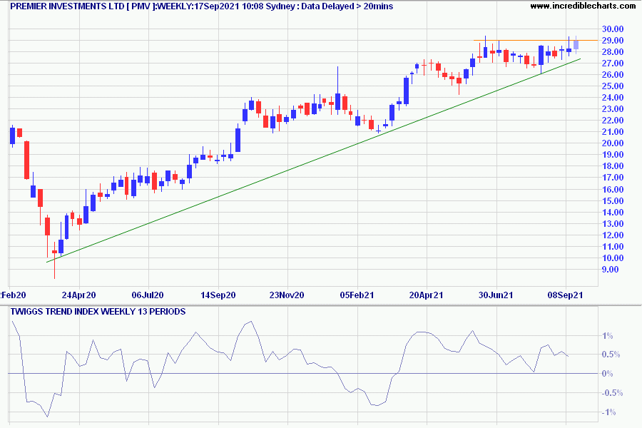The image size is (642, 428).
Task: Select the positive 0.5% indicator axis label
Action: pyautogui.click(x=611, y=355)
